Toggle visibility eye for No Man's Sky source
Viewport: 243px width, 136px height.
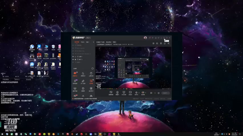(73, 51)
